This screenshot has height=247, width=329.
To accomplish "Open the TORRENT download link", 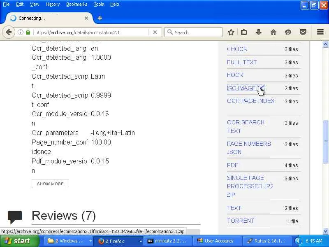I will pos(241,221).
